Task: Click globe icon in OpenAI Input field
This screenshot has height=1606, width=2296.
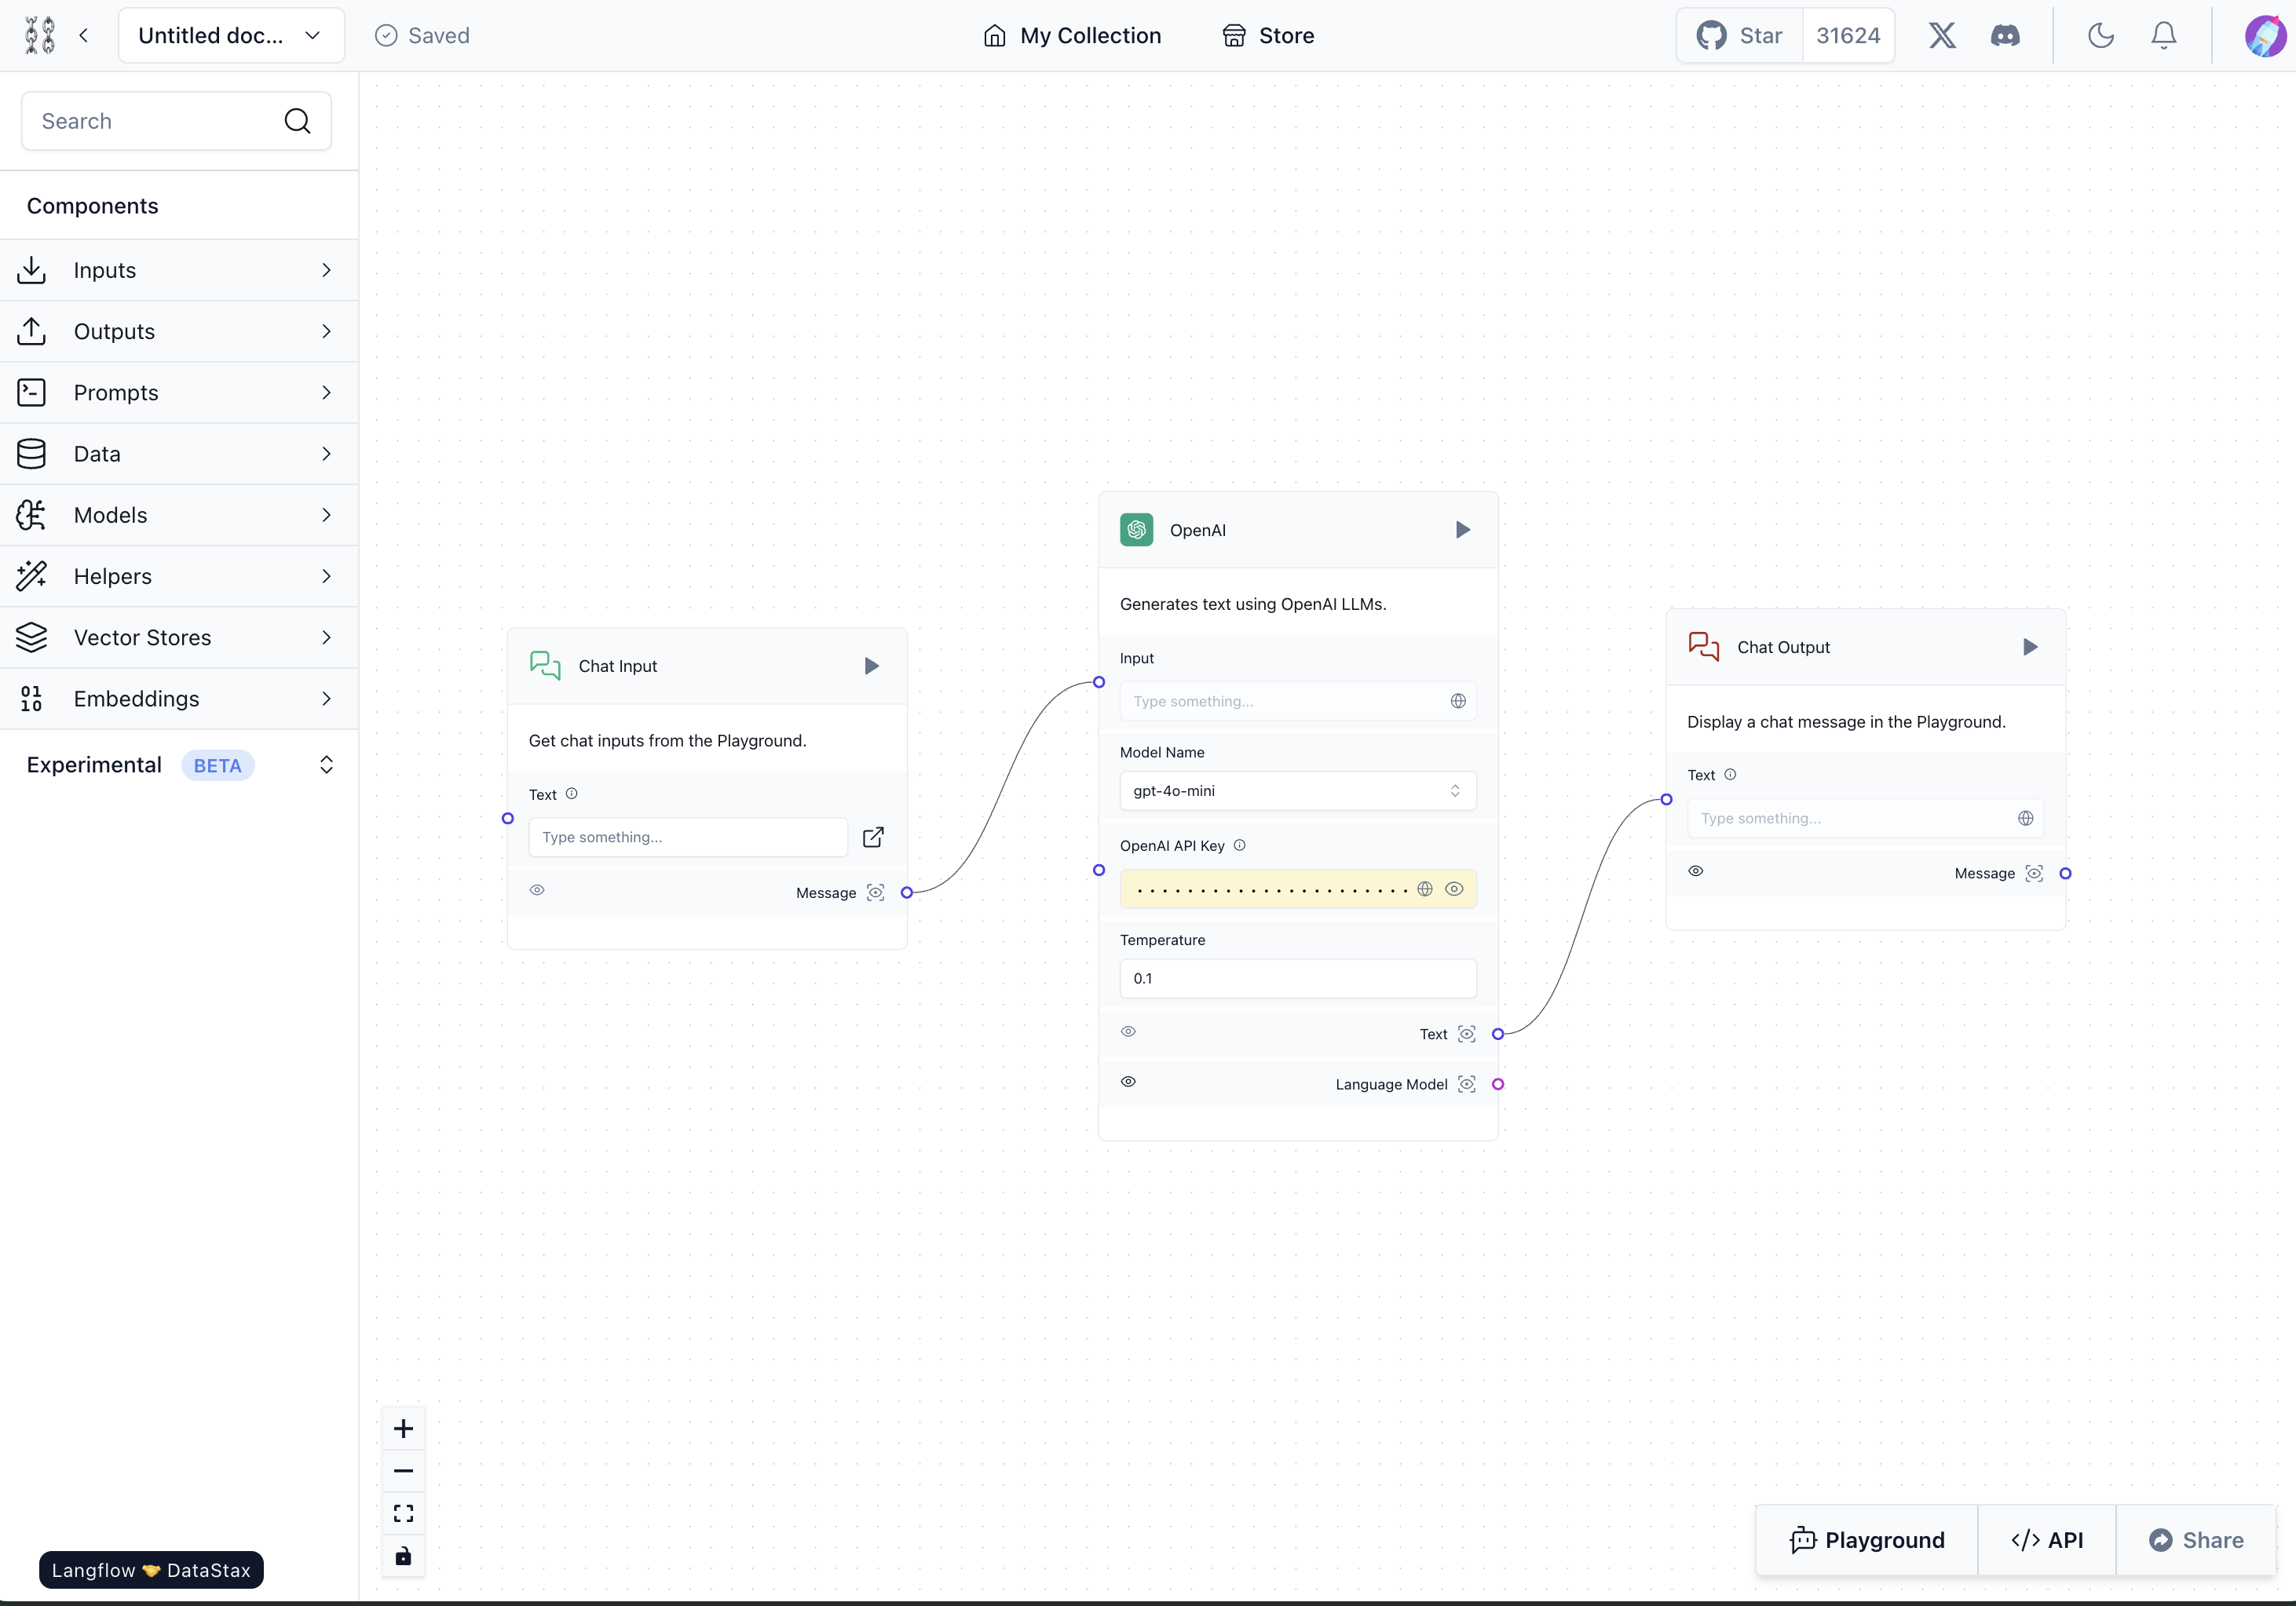Action: tap(1458, 700)
